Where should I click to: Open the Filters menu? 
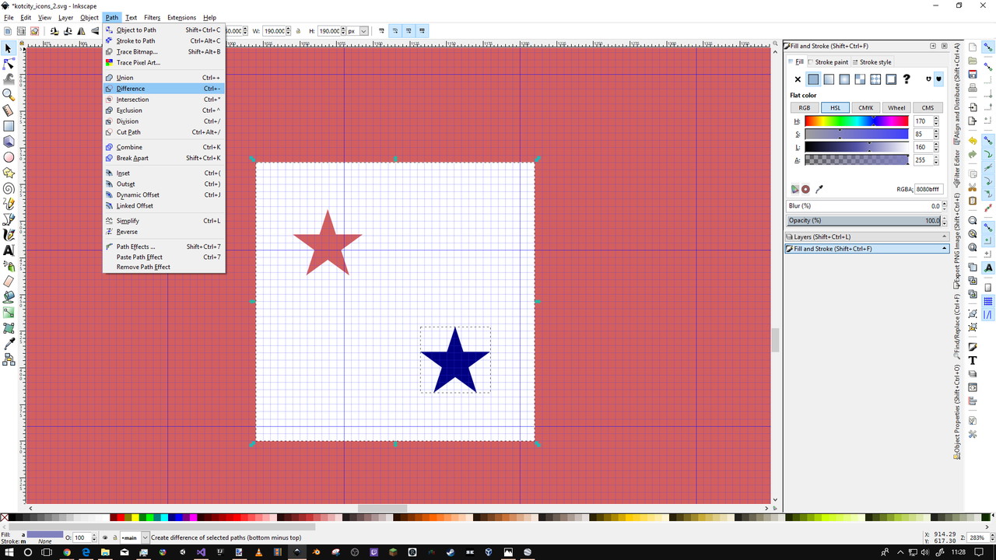(x=152, y=17)
